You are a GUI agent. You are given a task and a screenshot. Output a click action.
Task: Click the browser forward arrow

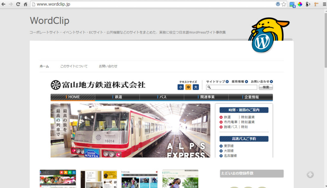pos(11,4)
